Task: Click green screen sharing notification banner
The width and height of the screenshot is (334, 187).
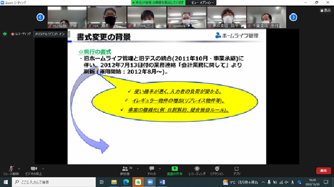Action: 158,2
